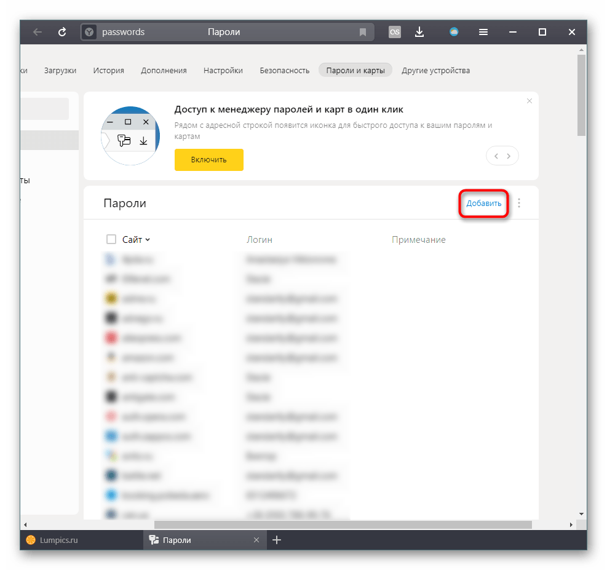Open a new tab with plus button
The image size is (607, 570).
tap(277, 540)
